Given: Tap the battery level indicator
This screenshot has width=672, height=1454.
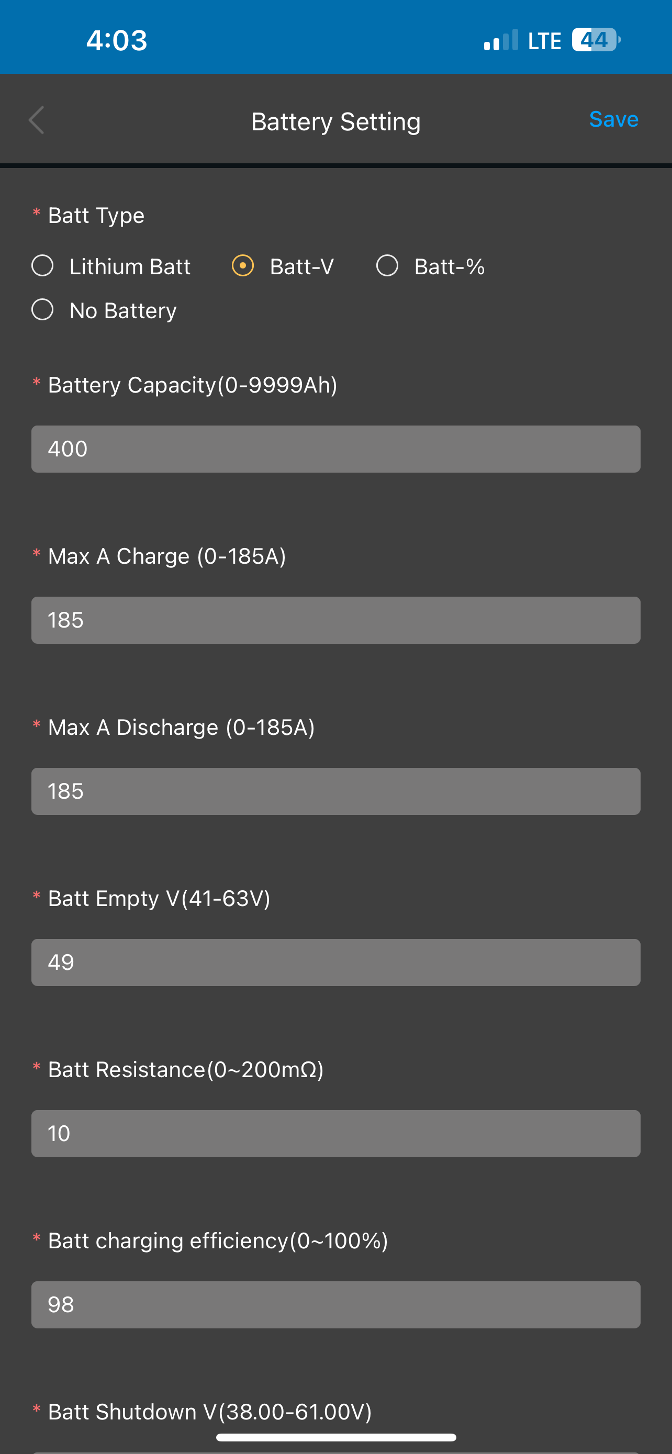Looking at the screenshot, I should [x=596, y=40].
